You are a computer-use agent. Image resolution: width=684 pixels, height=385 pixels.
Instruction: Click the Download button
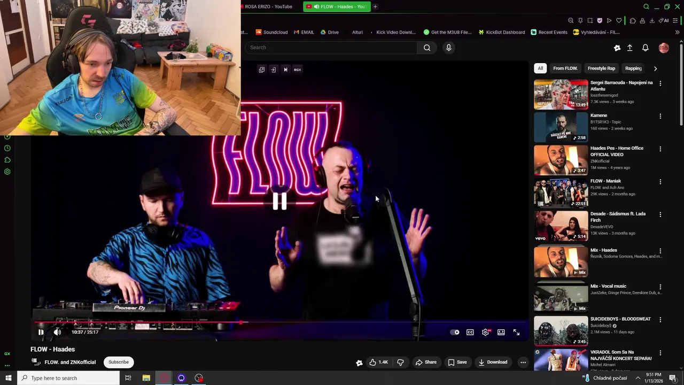(x=493, y=362)
